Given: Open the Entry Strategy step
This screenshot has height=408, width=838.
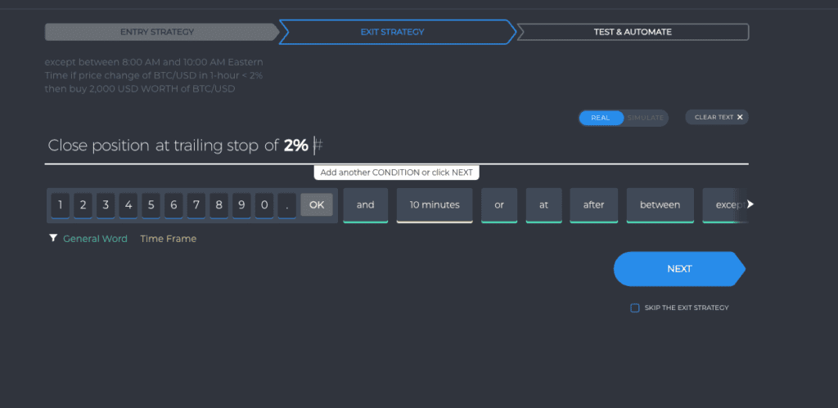Looking at the screenshot, I should click(161, 32).
